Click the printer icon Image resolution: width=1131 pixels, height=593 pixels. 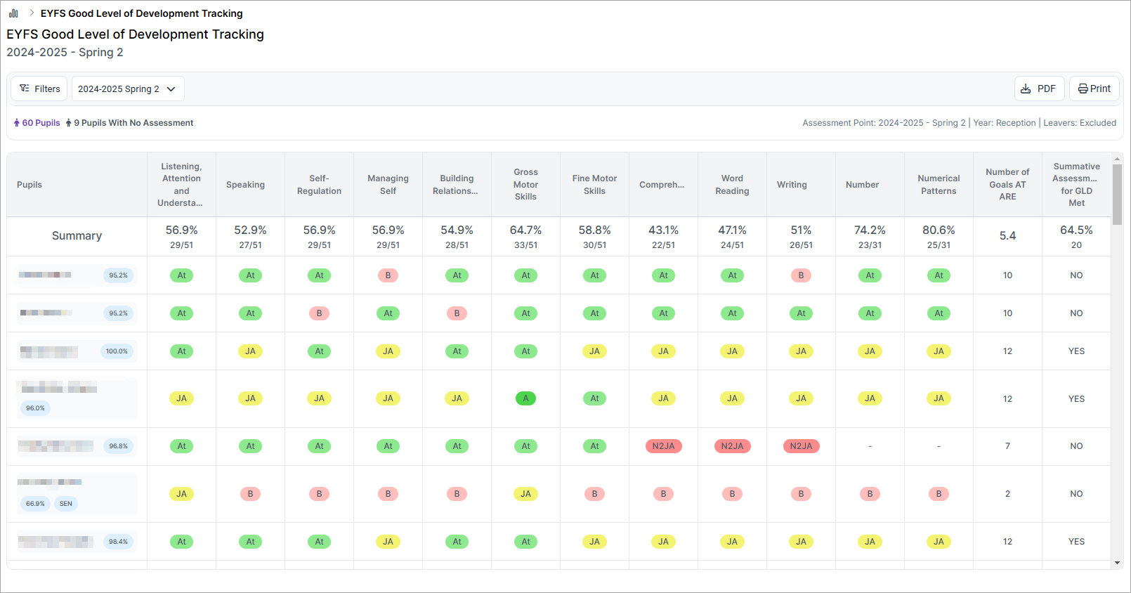(x=1083, y=89)
